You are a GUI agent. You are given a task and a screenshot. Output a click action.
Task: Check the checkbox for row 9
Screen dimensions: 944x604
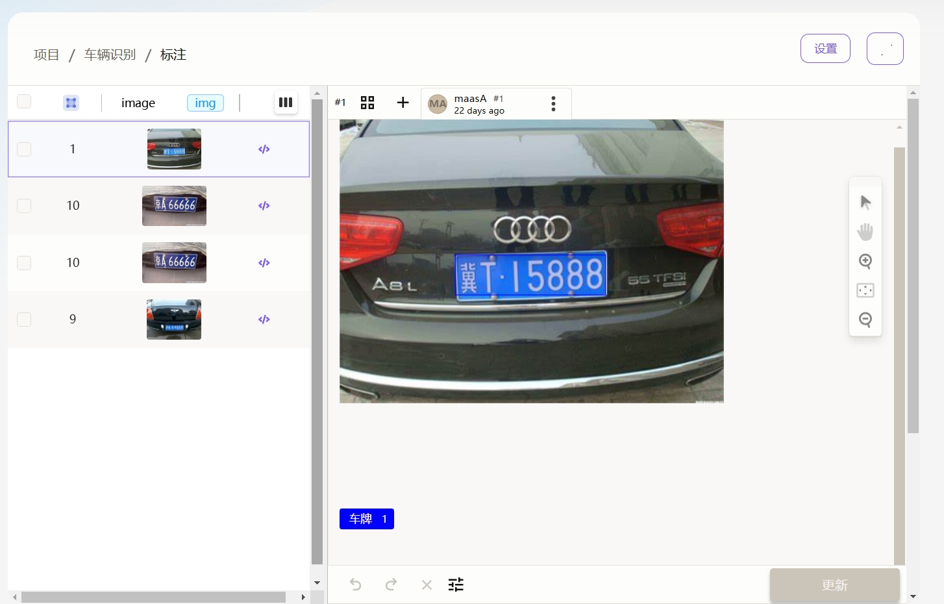(x=24, y=320)
